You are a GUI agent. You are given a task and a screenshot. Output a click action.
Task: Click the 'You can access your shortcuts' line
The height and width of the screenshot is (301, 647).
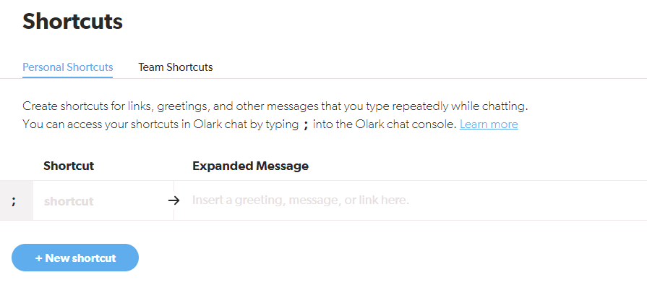[159, 124]
